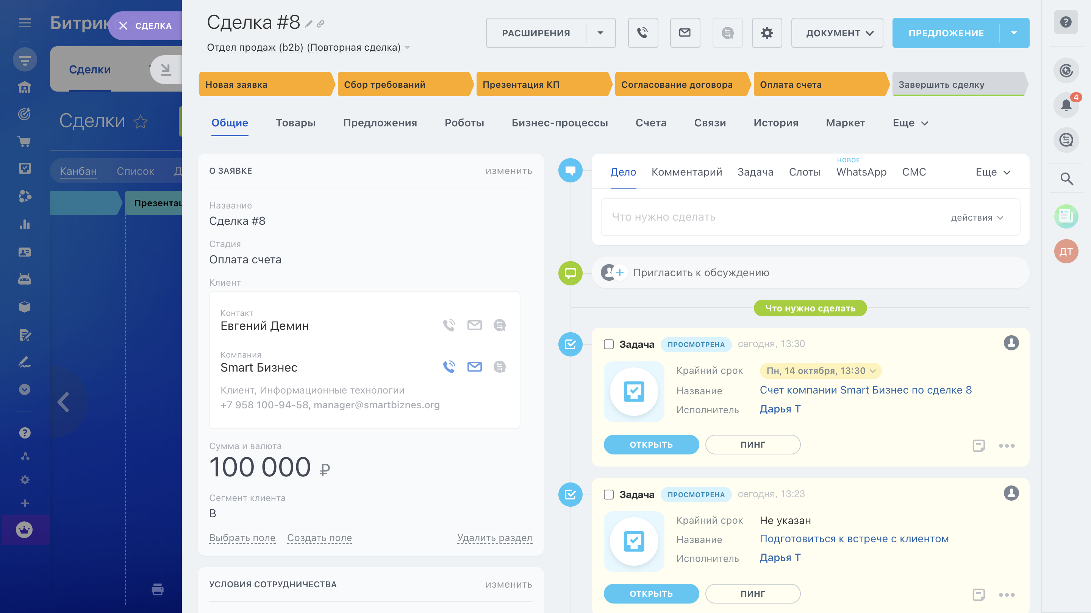Open notifications bell icon
The height and width of the screenshot is (613, 1091).
(1066, 104)
